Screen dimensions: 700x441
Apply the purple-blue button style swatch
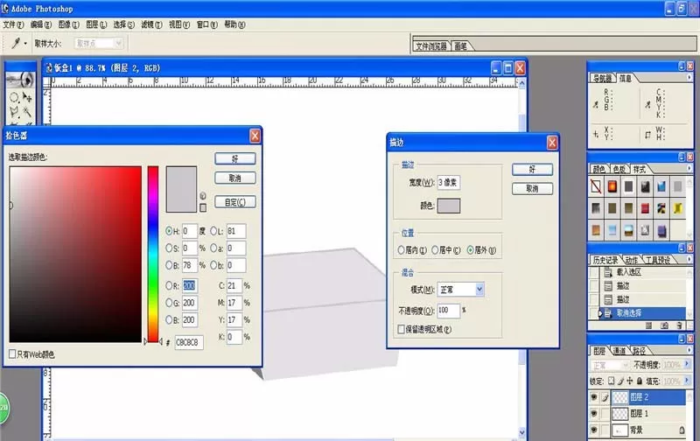coord(661,230)
